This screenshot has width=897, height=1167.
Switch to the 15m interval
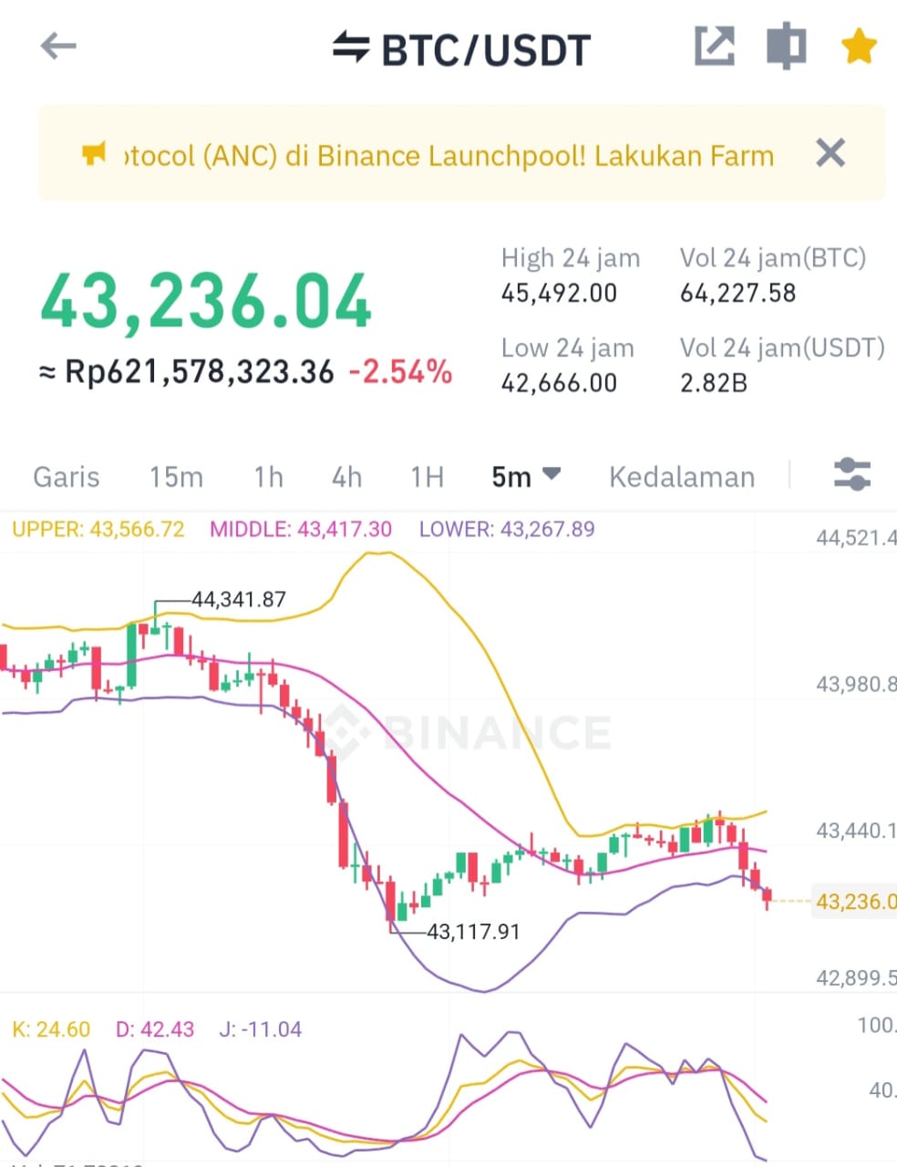click(x=176, y=477)
